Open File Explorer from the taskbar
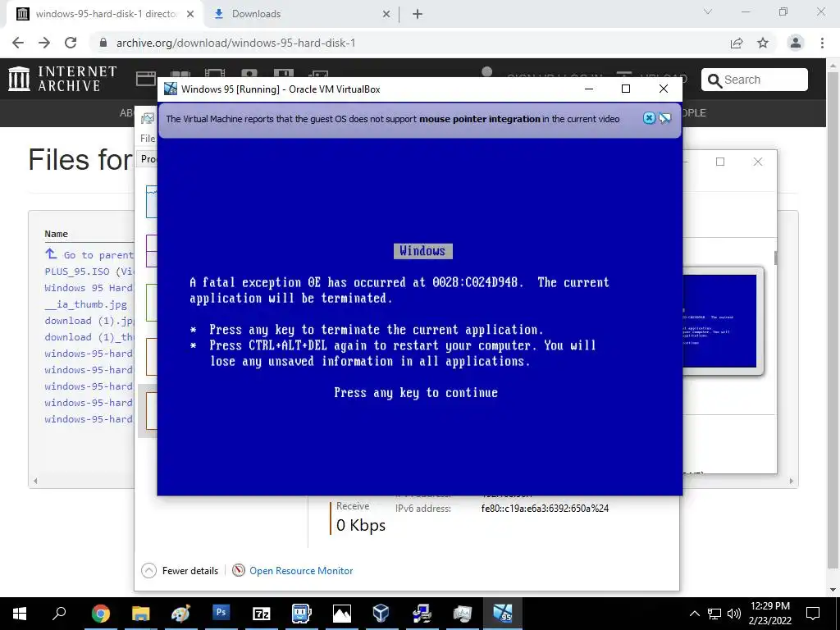This screenshot has width=840, height=630. (x=141, y=613)
